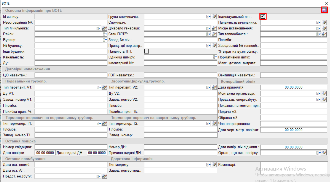Click the edit icon beside Джерело генерації

(x=214, y=28)
